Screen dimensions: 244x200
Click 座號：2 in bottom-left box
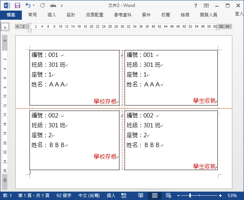coord(42,135)
